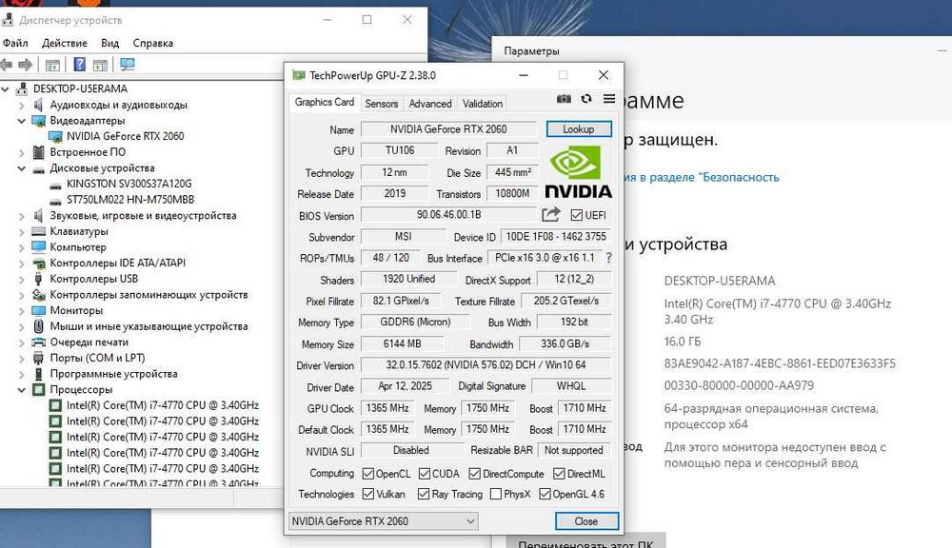The width and height of the screenshot is (952, 548).
Task: Click the Device Manager help toolbar icon
Action: (80, 65)
